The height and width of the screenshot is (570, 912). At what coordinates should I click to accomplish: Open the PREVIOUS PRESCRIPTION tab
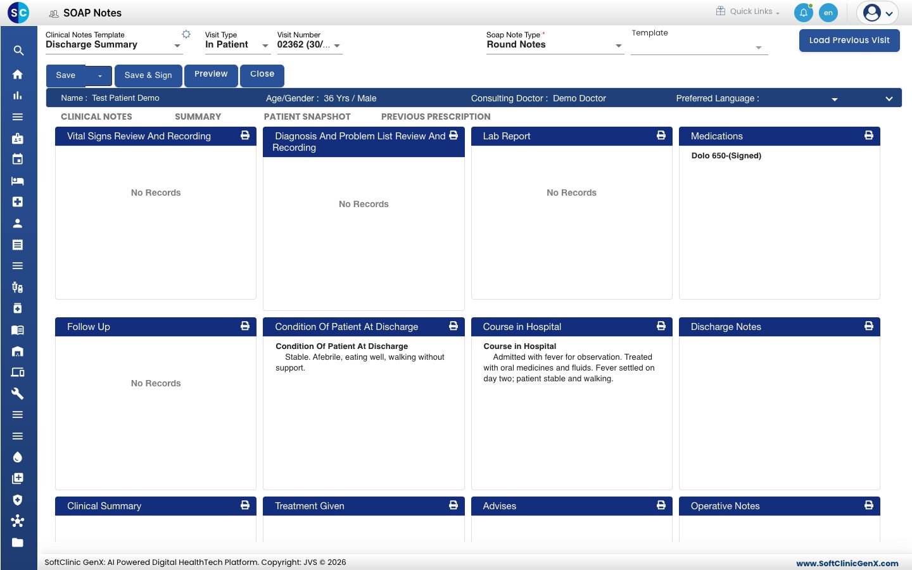click(x=436, y=117)
